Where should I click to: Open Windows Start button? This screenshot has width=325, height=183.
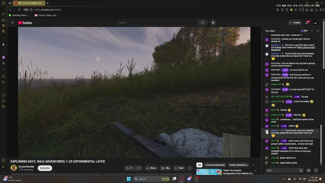(x=129, y=179)
